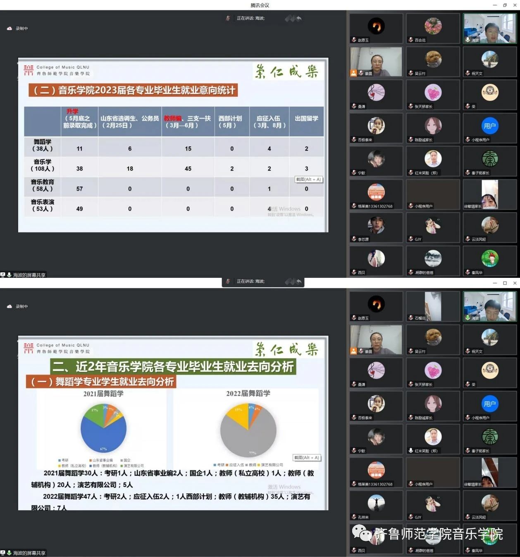The width and height of the screenshot is (520, 557).
Task: Restore the lower meeting window size
Action: tap(505, 283)
